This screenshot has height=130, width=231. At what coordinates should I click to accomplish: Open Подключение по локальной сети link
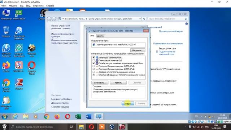[x=167, y=53]
